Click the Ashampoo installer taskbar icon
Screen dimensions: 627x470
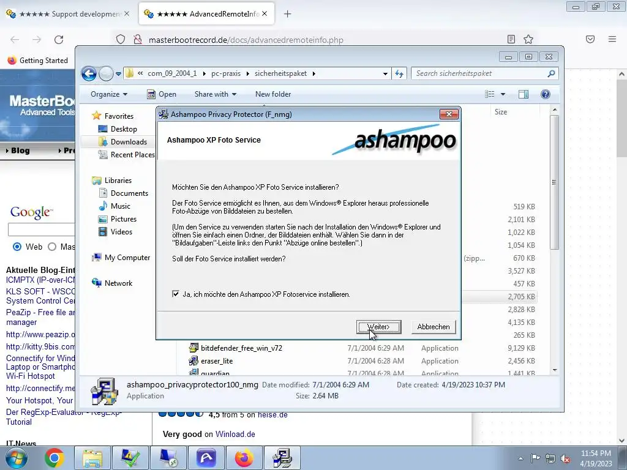tap(282, 458)
